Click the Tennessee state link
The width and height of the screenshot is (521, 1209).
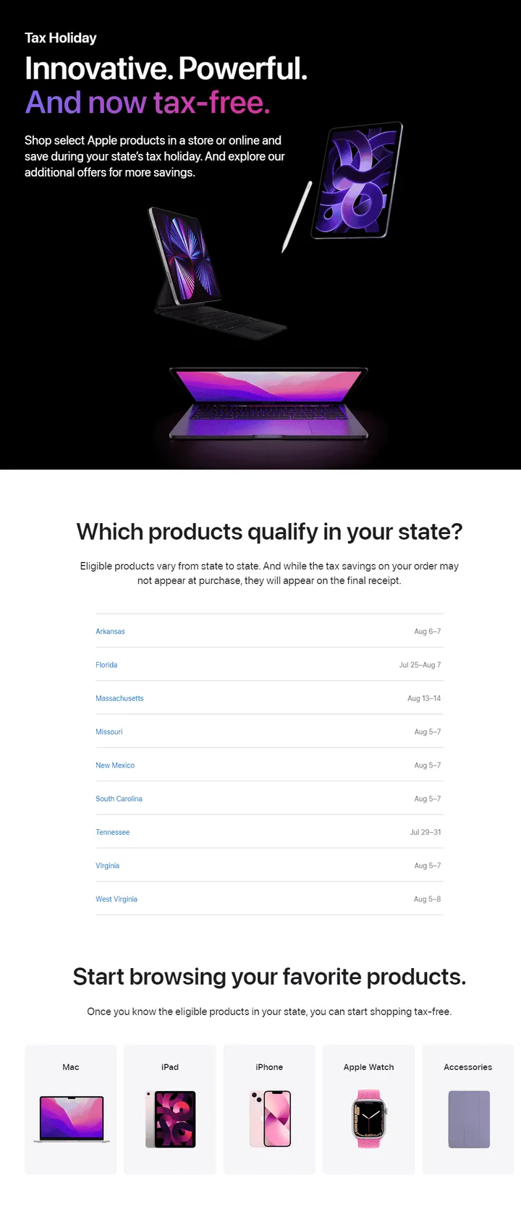coord(113,833)
